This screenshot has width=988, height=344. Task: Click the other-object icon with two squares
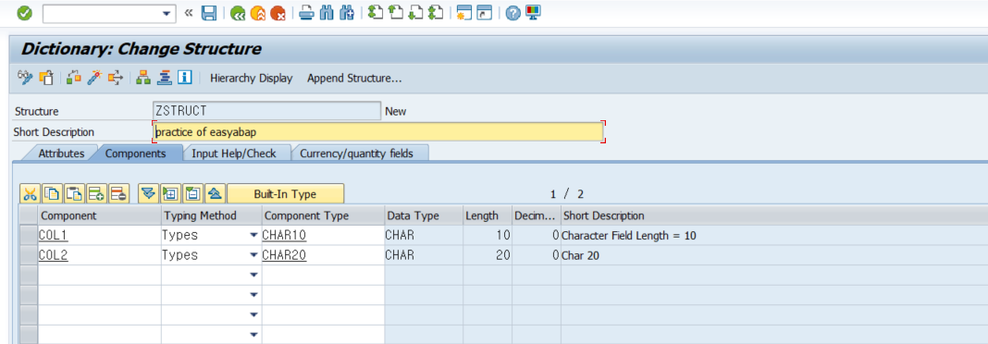[74, 78]
